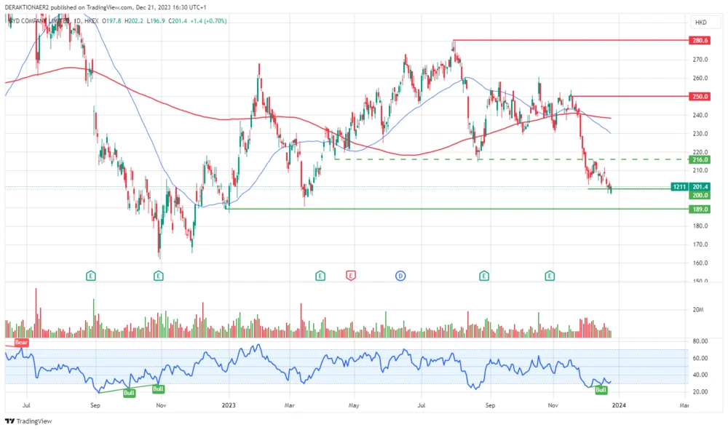Image resolution: width=728 pixels, height=430 pixels.
Task: Click the TradingView logo at bottom left
Action: click(x=22, y=421)
